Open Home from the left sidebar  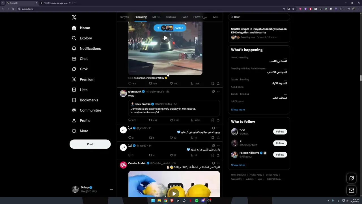click(x=81, y=28)
